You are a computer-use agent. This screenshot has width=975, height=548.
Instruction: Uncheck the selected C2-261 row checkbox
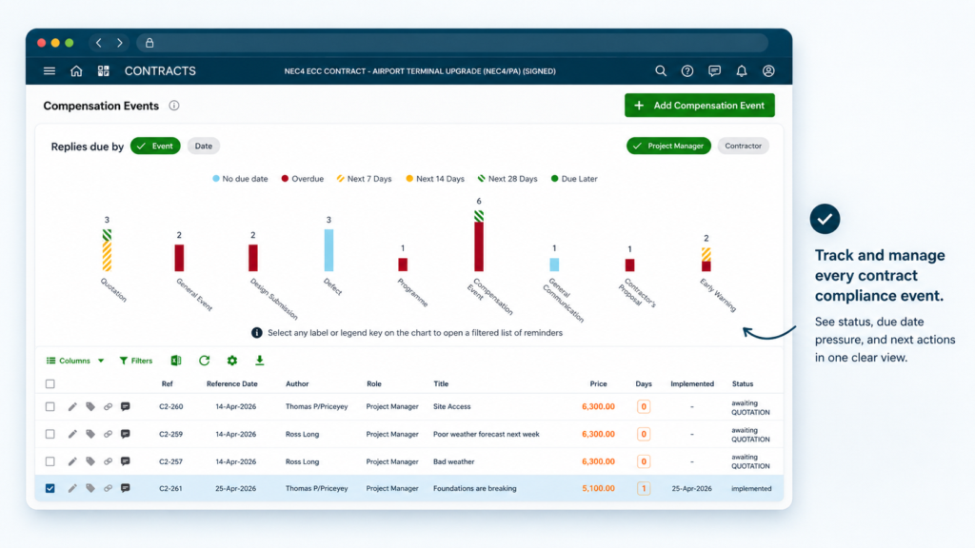click(x=50, y=488)
